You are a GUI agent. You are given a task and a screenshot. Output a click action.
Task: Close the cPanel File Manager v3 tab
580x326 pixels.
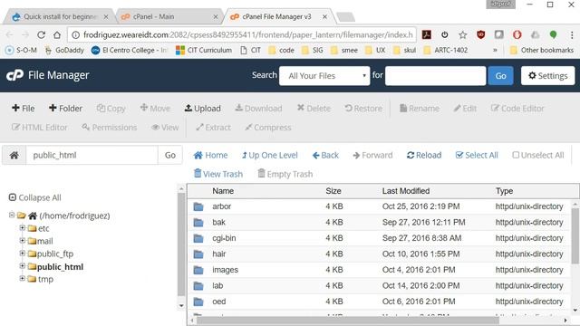pyautogui.click(x=324, y=16)
